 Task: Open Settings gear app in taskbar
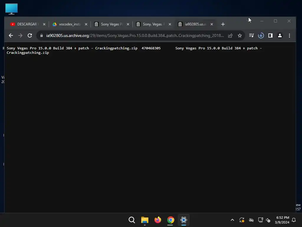183,220
